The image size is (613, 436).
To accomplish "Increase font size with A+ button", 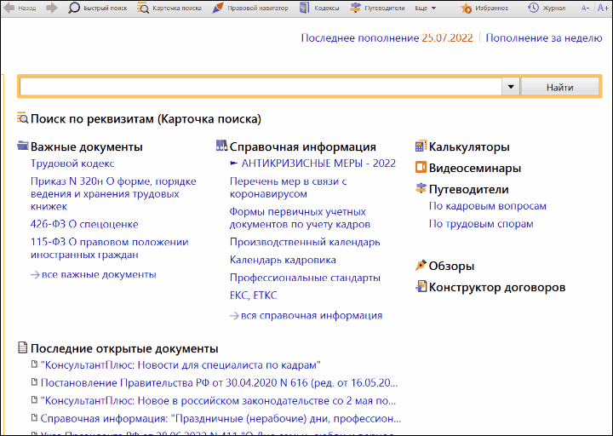I will [603, 8].
